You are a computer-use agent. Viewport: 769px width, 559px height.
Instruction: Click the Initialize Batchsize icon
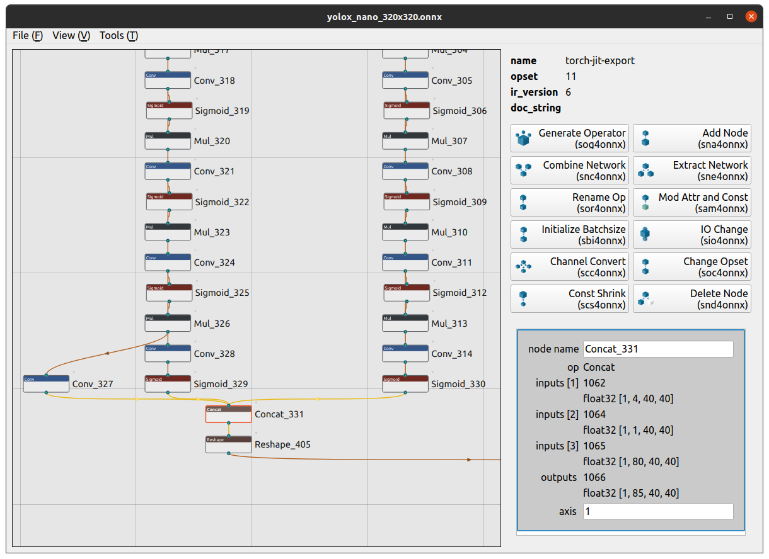(523, 235)
